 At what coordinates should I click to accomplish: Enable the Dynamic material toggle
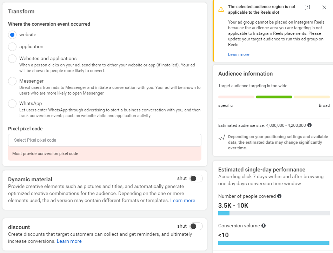pos(196,179)
